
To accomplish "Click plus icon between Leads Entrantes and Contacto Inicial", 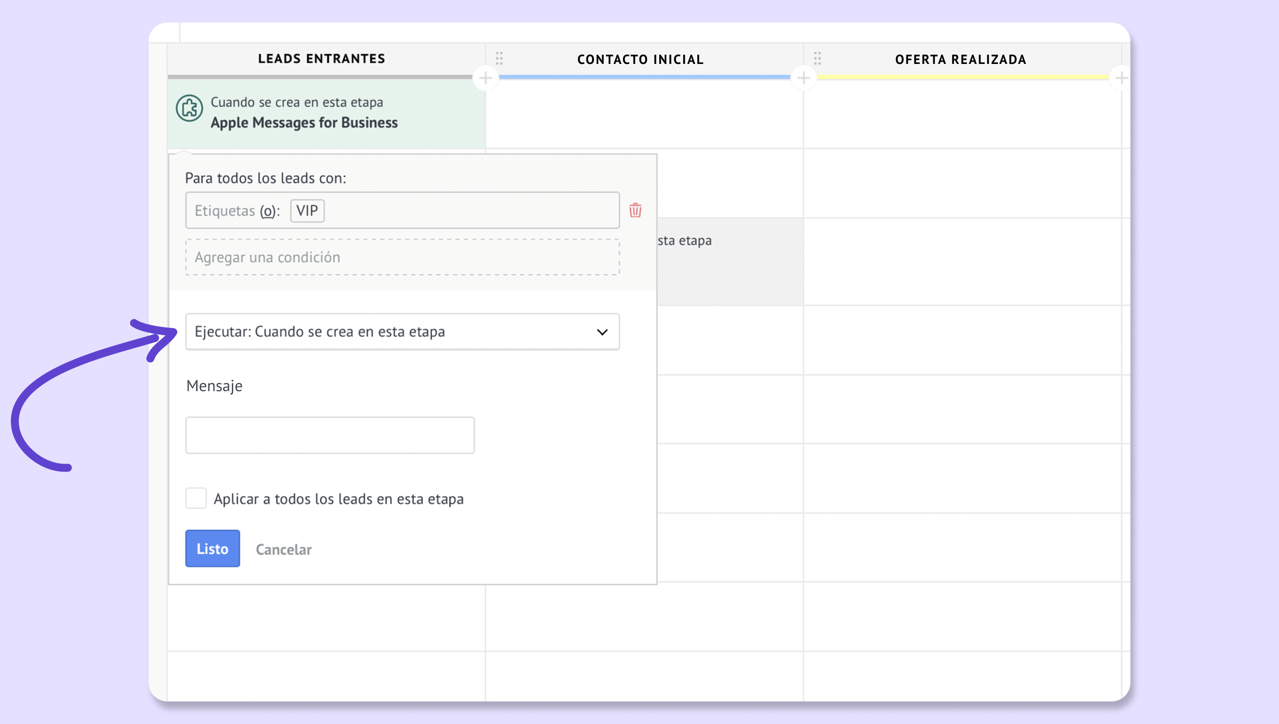I will pos(485,78).
